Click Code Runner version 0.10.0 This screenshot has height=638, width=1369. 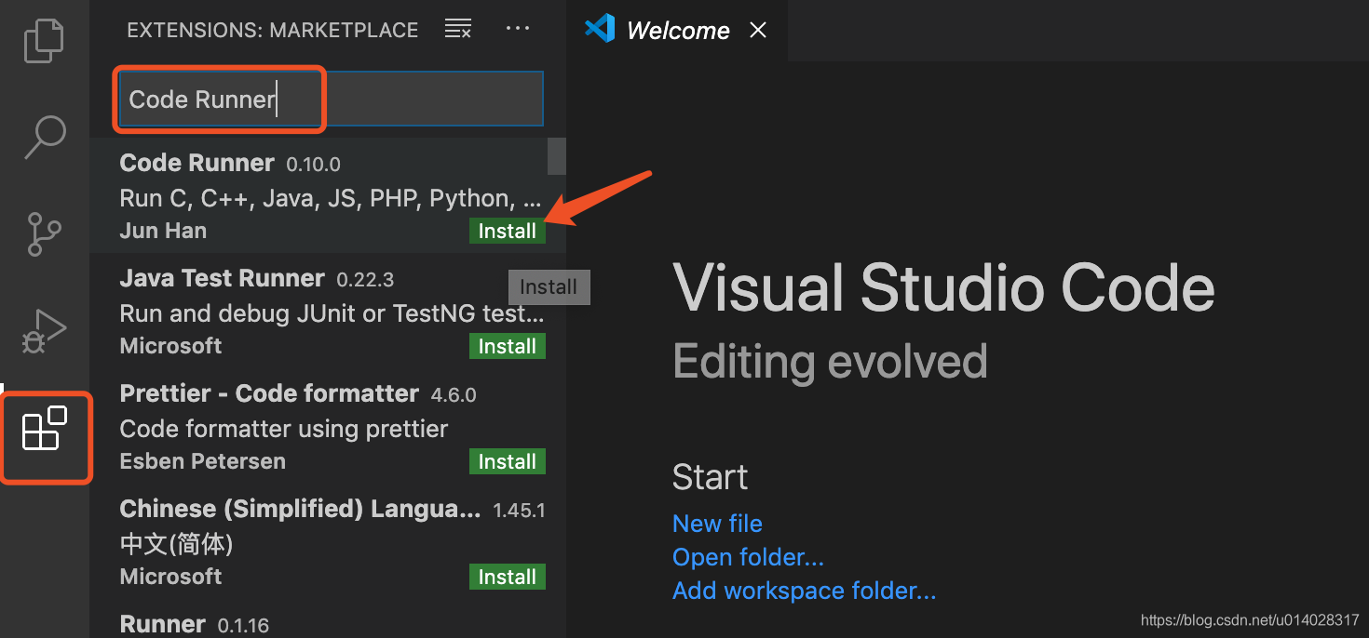(313, 165)
